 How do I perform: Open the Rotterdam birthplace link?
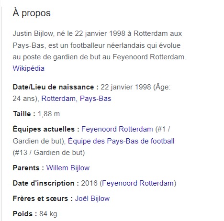tap(58, 99)
